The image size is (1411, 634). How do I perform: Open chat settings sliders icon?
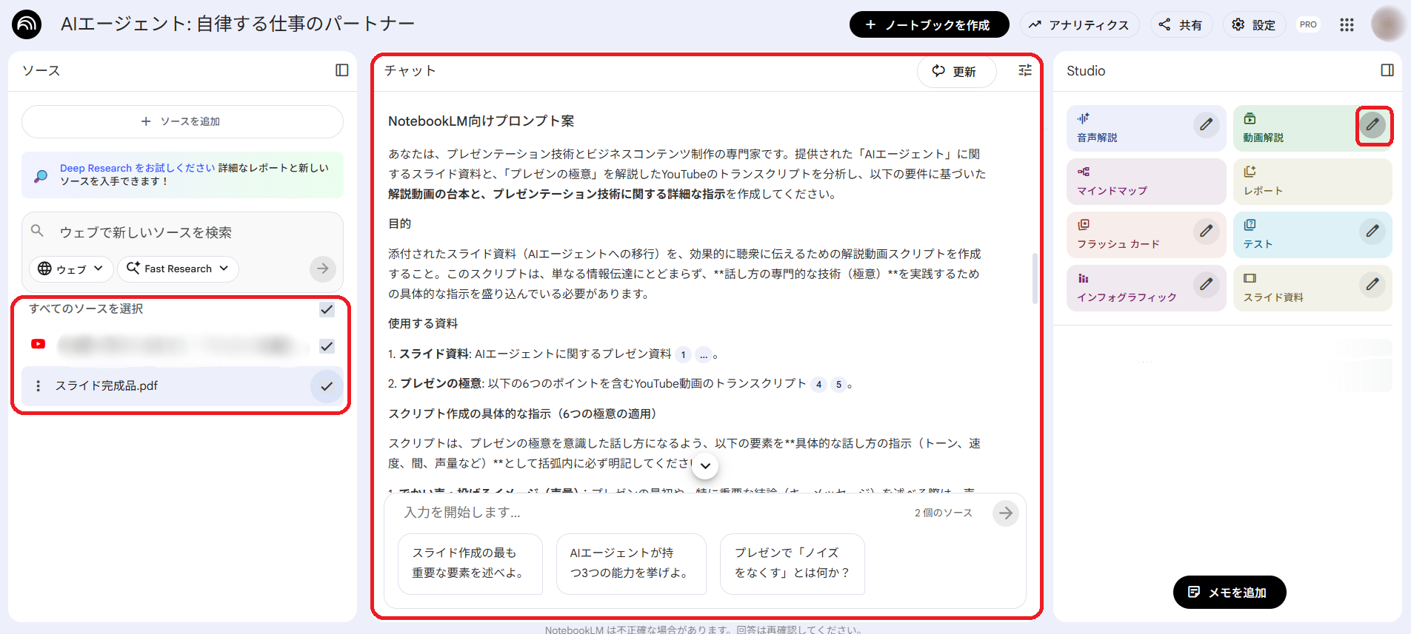tap(1025, 70)
